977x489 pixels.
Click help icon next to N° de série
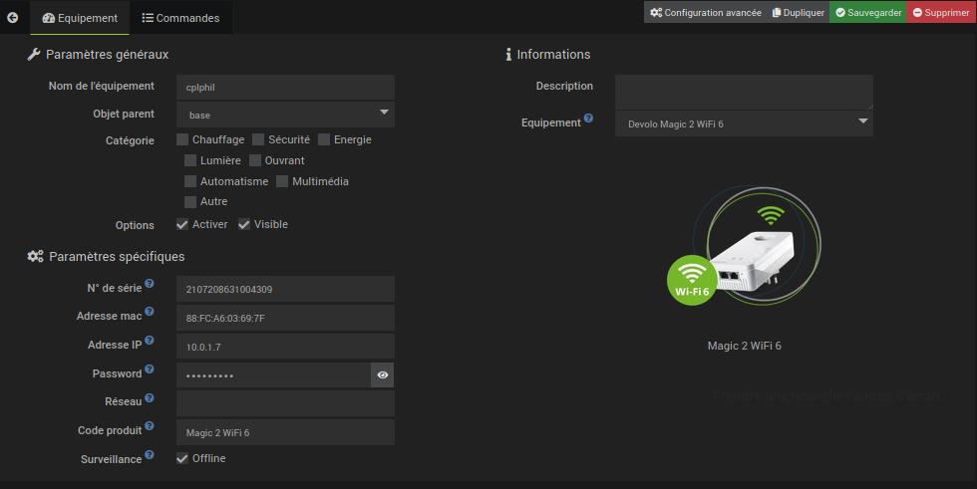(150, 284)
